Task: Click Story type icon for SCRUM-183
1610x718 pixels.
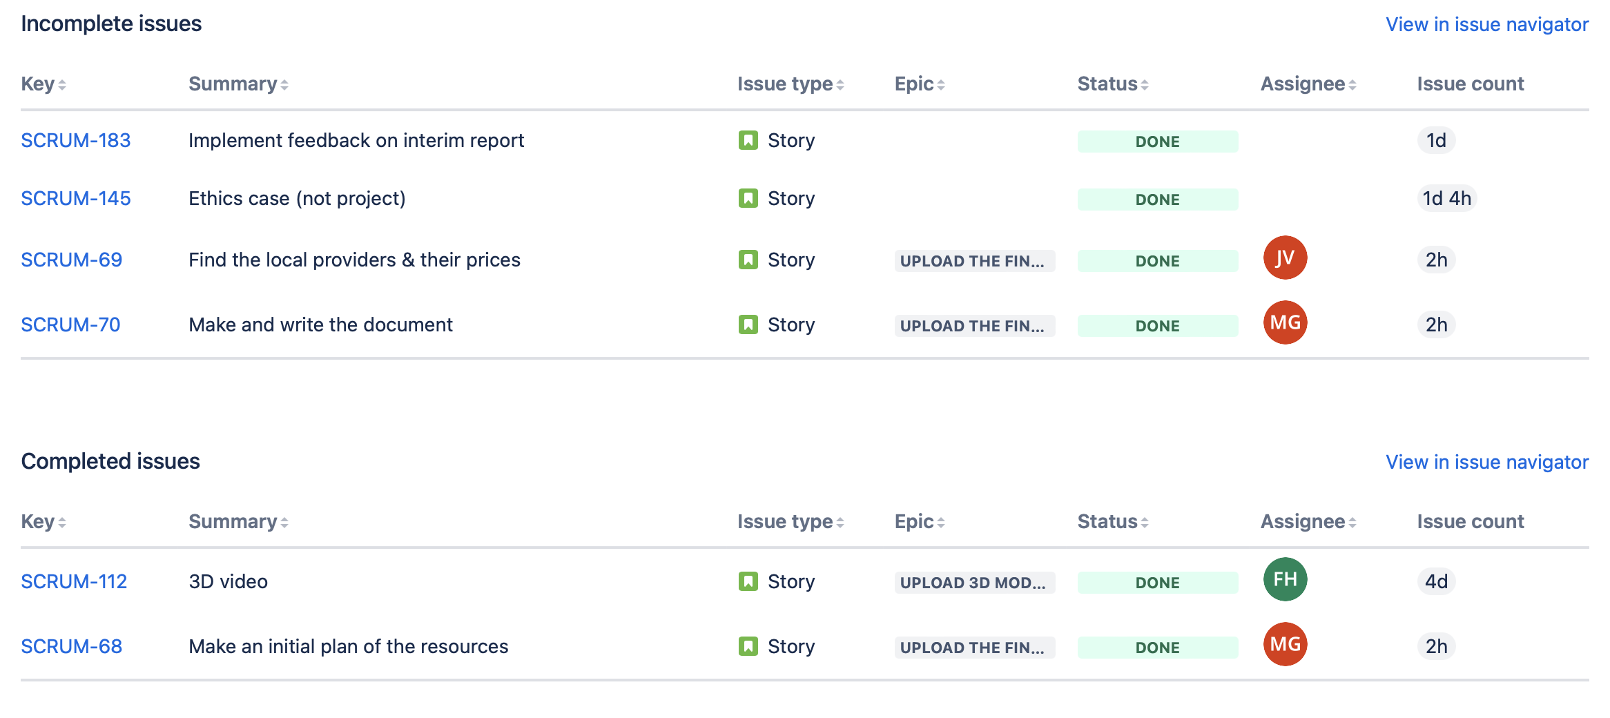Action: tap(748, 140)
